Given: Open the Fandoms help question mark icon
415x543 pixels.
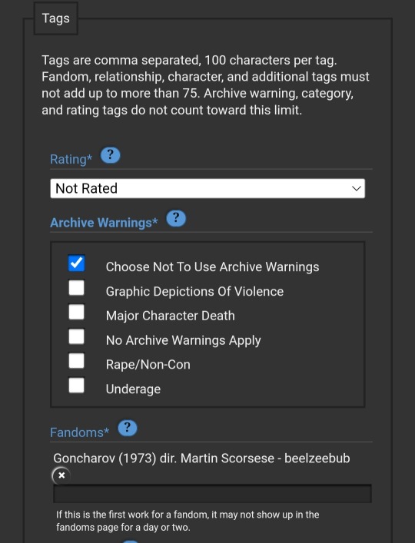Looking at the screenshot, I should coord(128,429).
